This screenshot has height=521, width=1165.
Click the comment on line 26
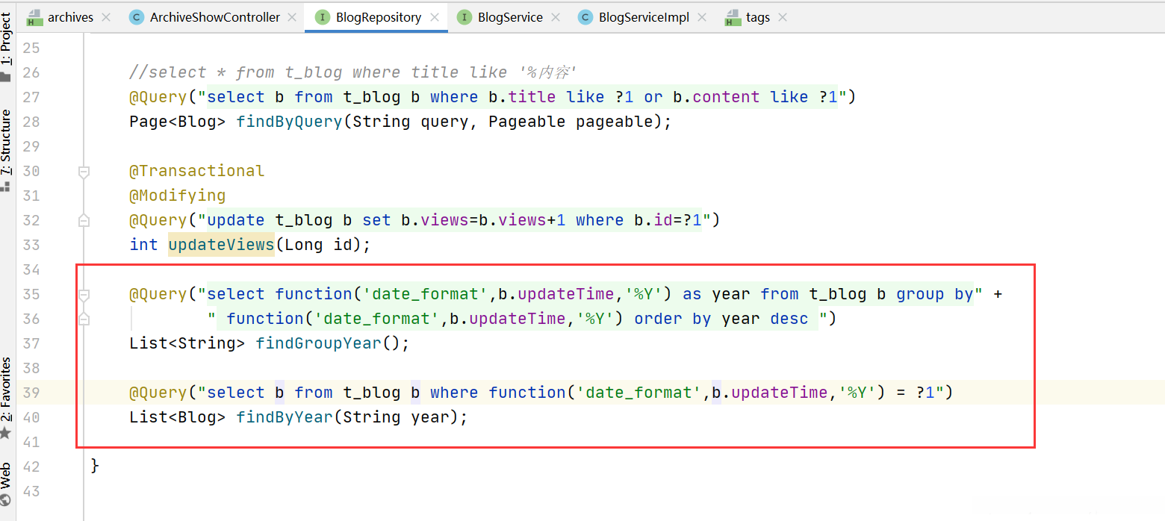[352, 72]
